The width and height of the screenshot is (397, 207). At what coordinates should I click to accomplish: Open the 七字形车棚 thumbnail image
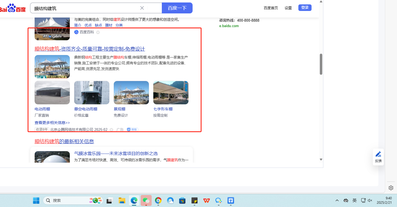(171, 93)
